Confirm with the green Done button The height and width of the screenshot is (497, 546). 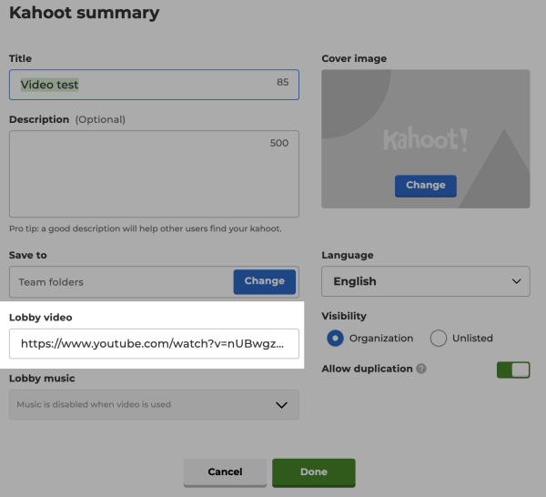(314, 472)
